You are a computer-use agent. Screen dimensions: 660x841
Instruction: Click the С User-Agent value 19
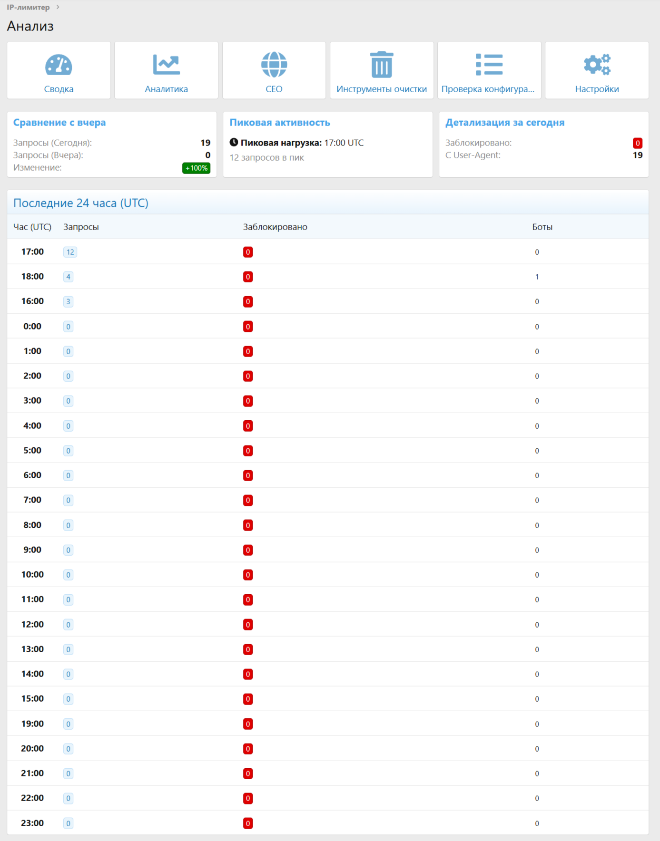tap(638, 155)
